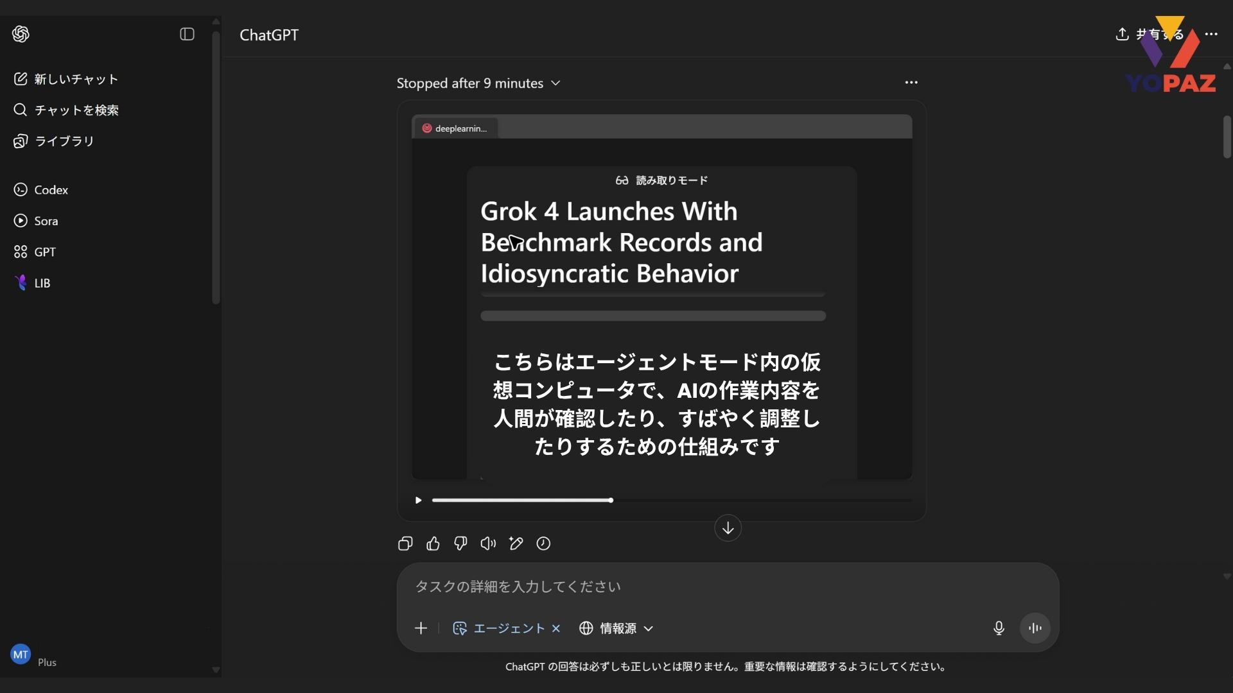Click the scroll-to-bottom arrow button
1233x693 pixels.
(728, 528)
